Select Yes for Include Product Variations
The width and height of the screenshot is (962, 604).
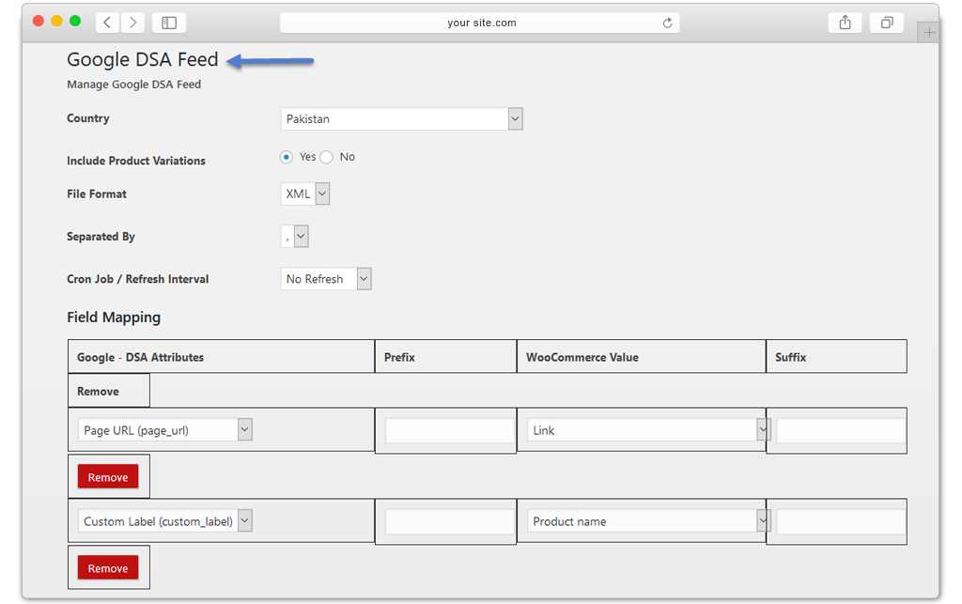pos(286,157)
